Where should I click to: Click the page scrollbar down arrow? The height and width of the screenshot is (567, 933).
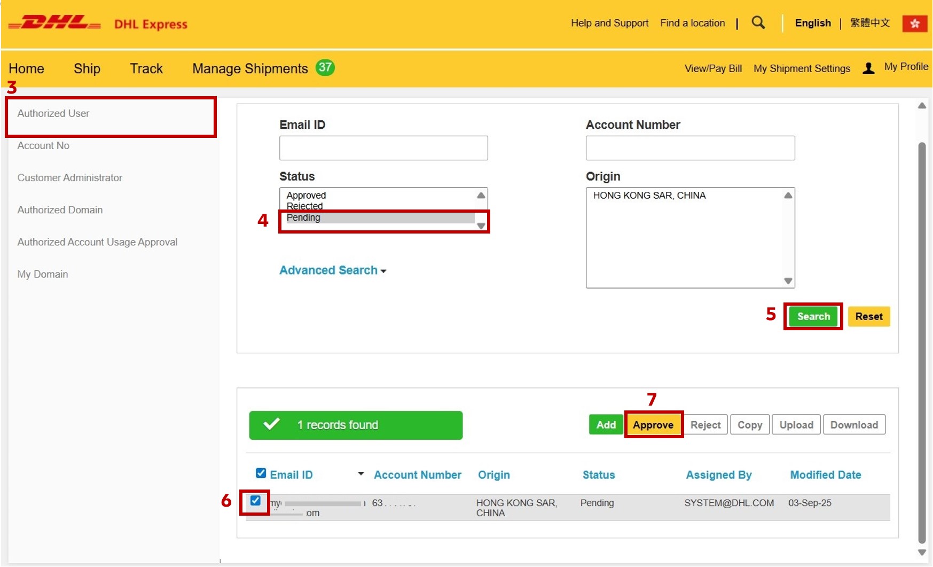[x=922, y=552]
